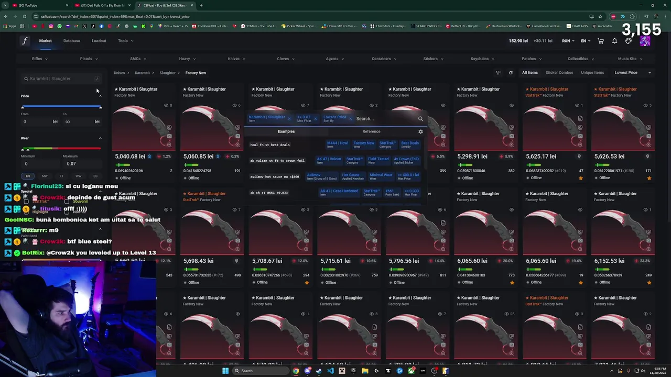This screenshot has width=671, height=377.
Task: Select the BS wear toggle
Action: (x=95, y=176)
